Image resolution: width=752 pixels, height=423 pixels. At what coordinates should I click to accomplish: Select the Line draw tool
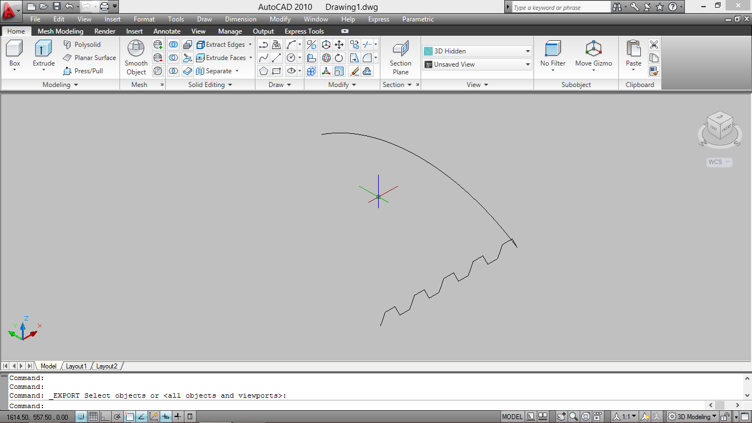[x=277, y=58]
